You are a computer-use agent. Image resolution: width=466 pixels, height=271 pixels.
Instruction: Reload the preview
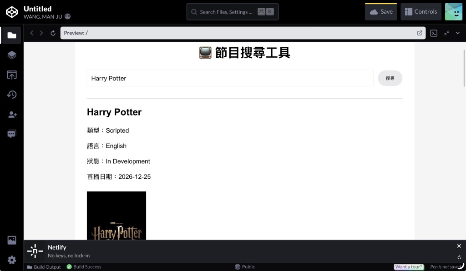53,33
